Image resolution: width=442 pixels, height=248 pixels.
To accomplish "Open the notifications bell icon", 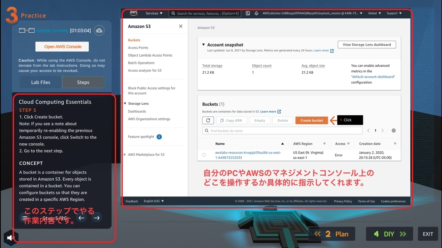I will click(x=256, y=13).
